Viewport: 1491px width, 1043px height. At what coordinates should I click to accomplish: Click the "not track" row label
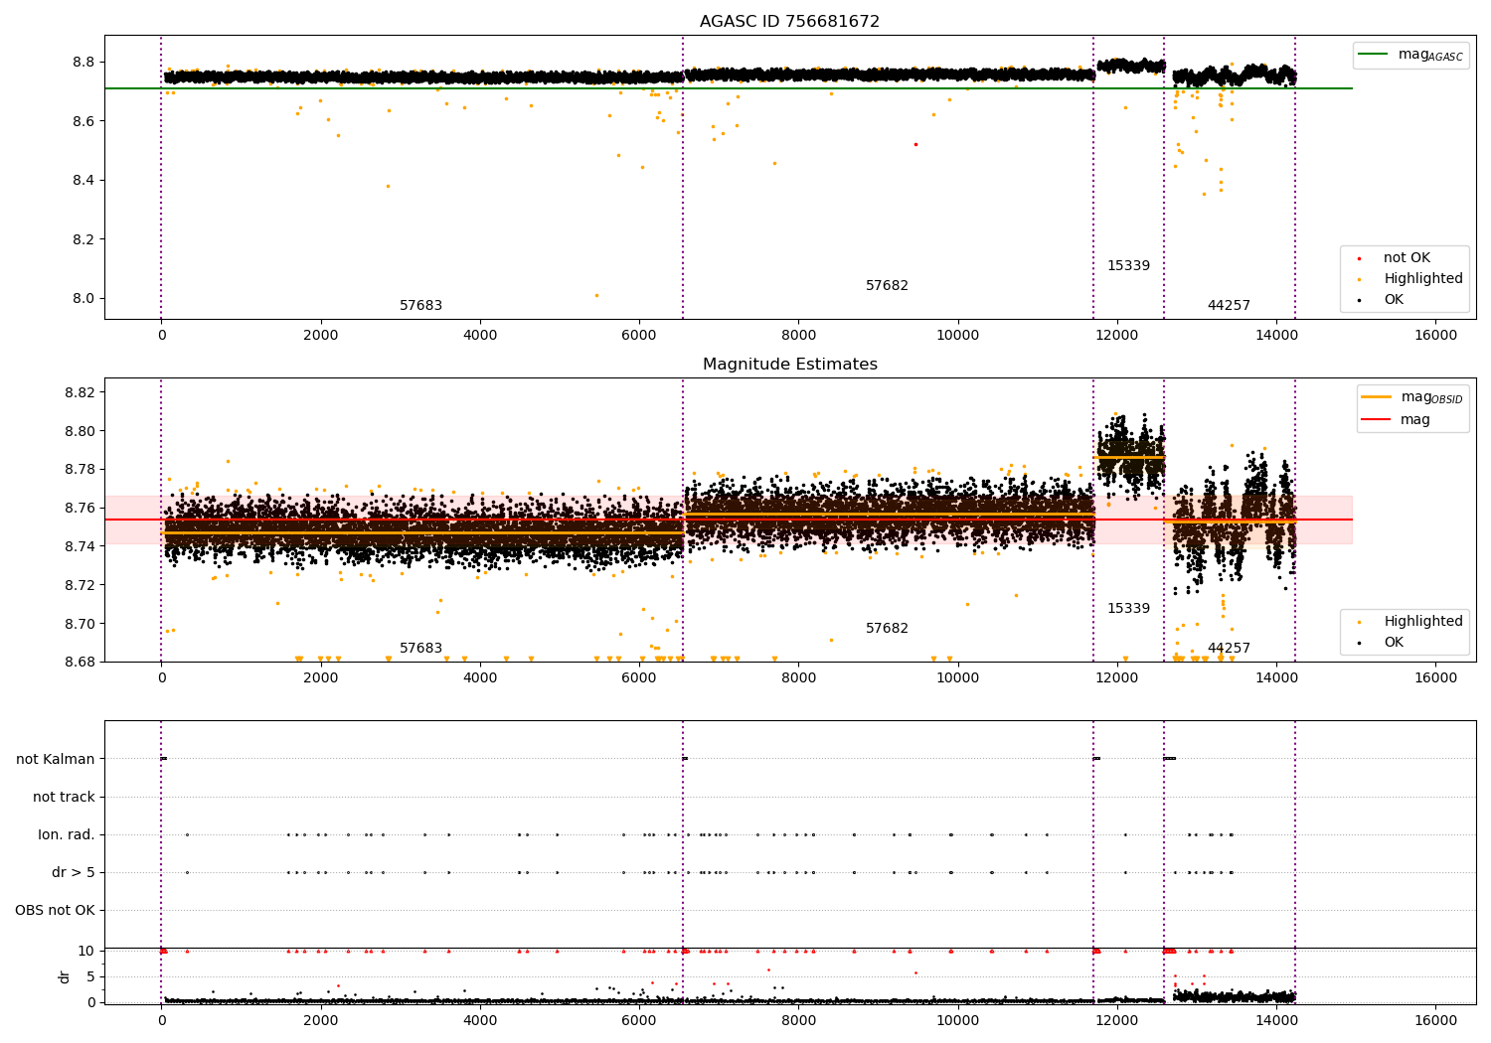pos(64,797)
